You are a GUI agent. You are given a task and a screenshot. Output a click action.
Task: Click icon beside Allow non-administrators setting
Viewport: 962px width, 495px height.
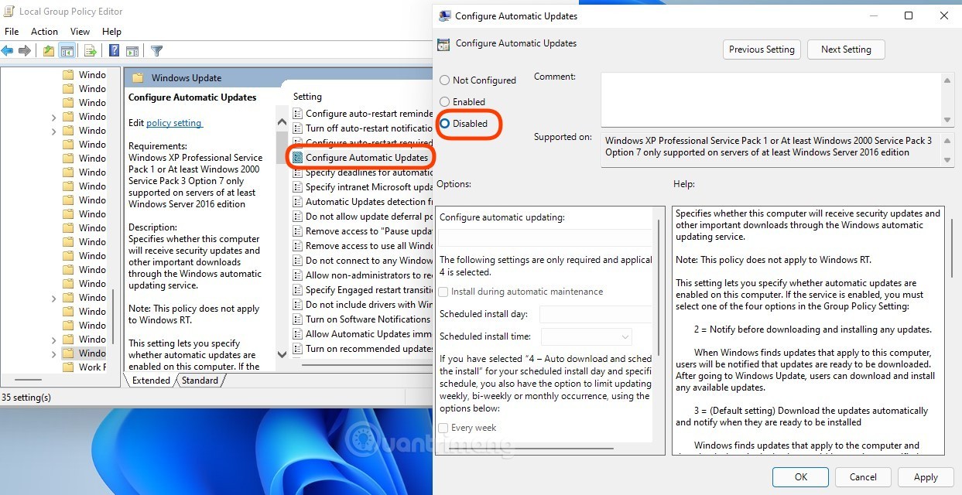pos(298,275)
